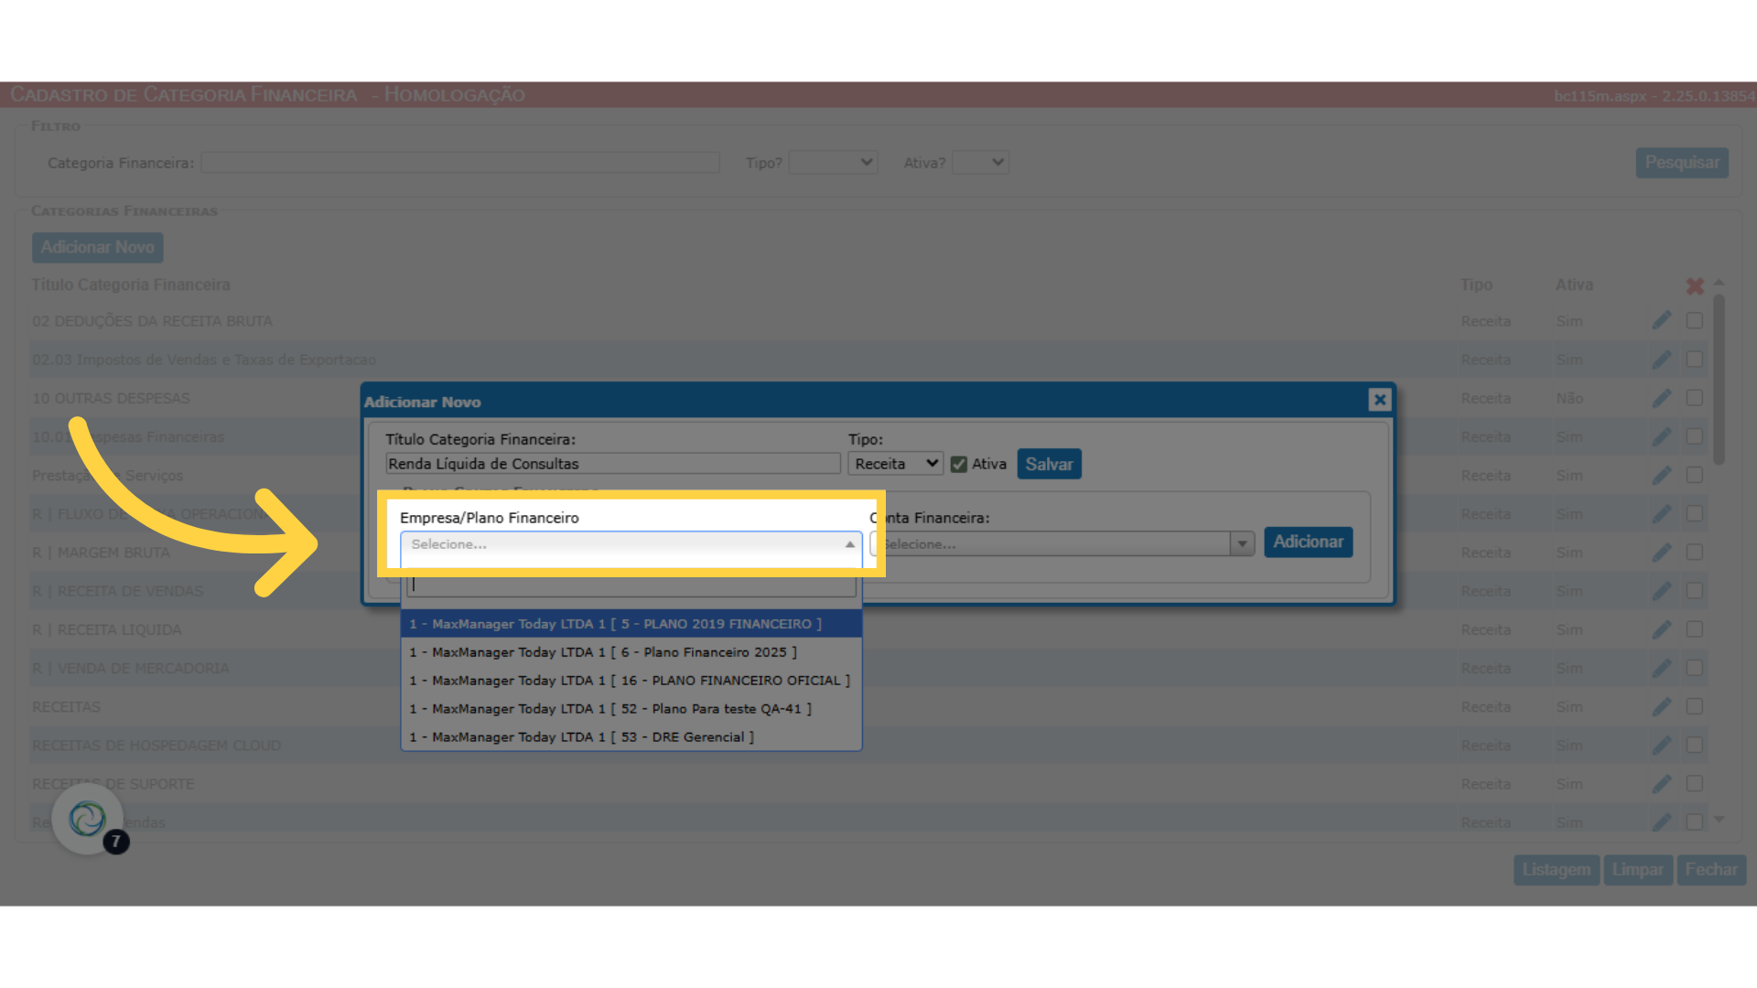The height and width of the screenshot is (988, 1757).
Task: Edit pencil icon for R | RECEITA LIQUIDA
Action: tap(1662, 629)
